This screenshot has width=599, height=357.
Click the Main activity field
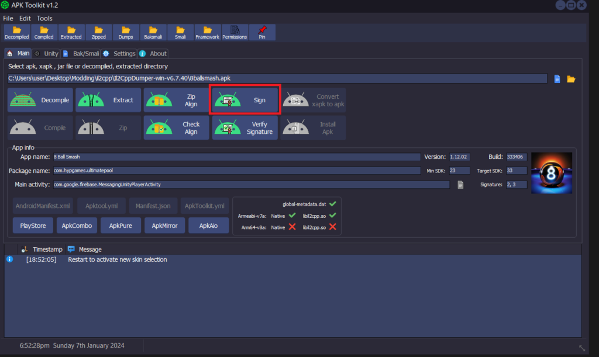click(251, 185)
